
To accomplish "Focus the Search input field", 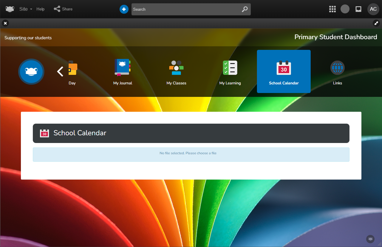I will (185, 9).
